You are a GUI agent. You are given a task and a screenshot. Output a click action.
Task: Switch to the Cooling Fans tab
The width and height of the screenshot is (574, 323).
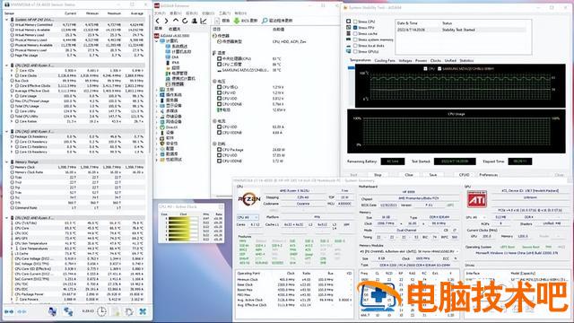click(x=385, y=61)
